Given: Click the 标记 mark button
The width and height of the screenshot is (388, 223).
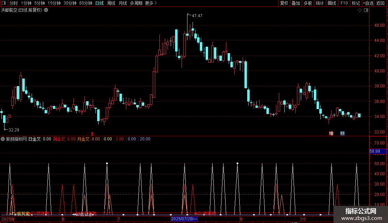Looking at the screenshot, I should coord(356,3).
